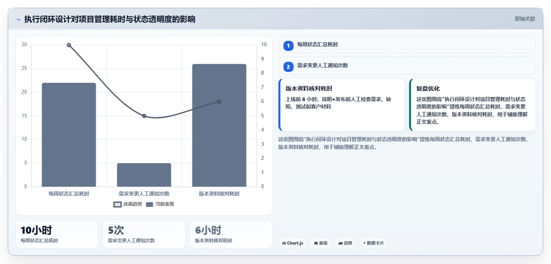Open list item 每周状态汇总耗时
Image resolution: width=551 pixels, height=264 pixels.
tap(407, 44)
